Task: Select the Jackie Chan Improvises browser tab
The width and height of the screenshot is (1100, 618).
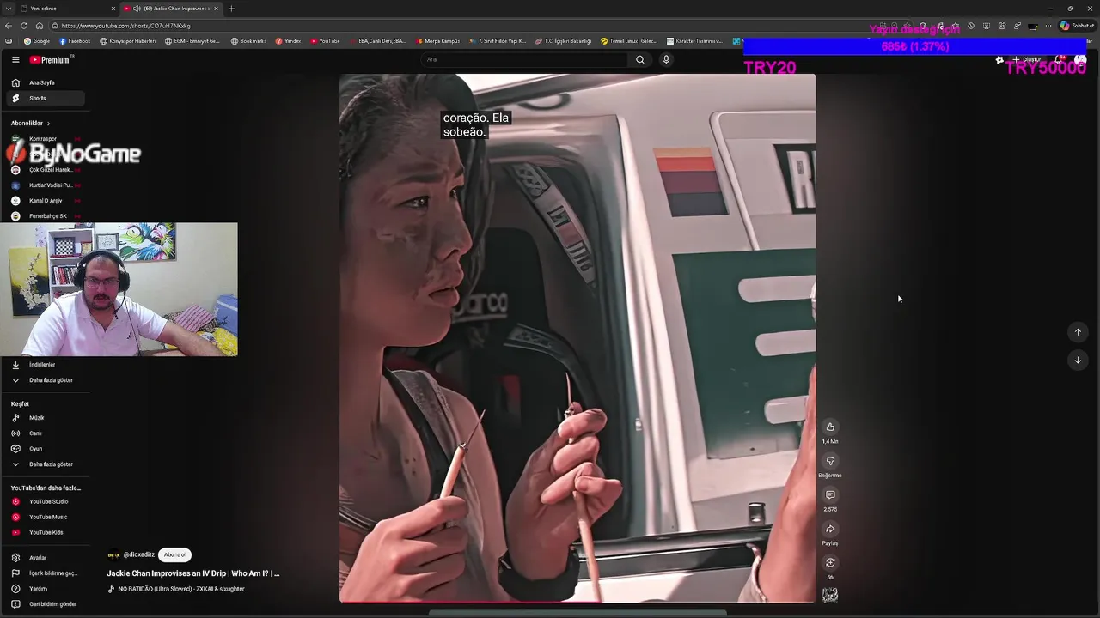Action: point(170,9)
